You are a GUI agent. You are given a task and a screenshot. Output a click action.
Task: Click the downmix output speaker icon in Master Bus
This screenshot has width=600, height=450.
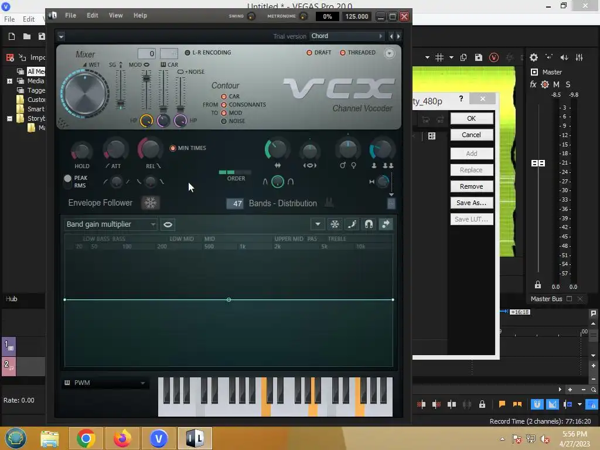[x=564, y=57]
